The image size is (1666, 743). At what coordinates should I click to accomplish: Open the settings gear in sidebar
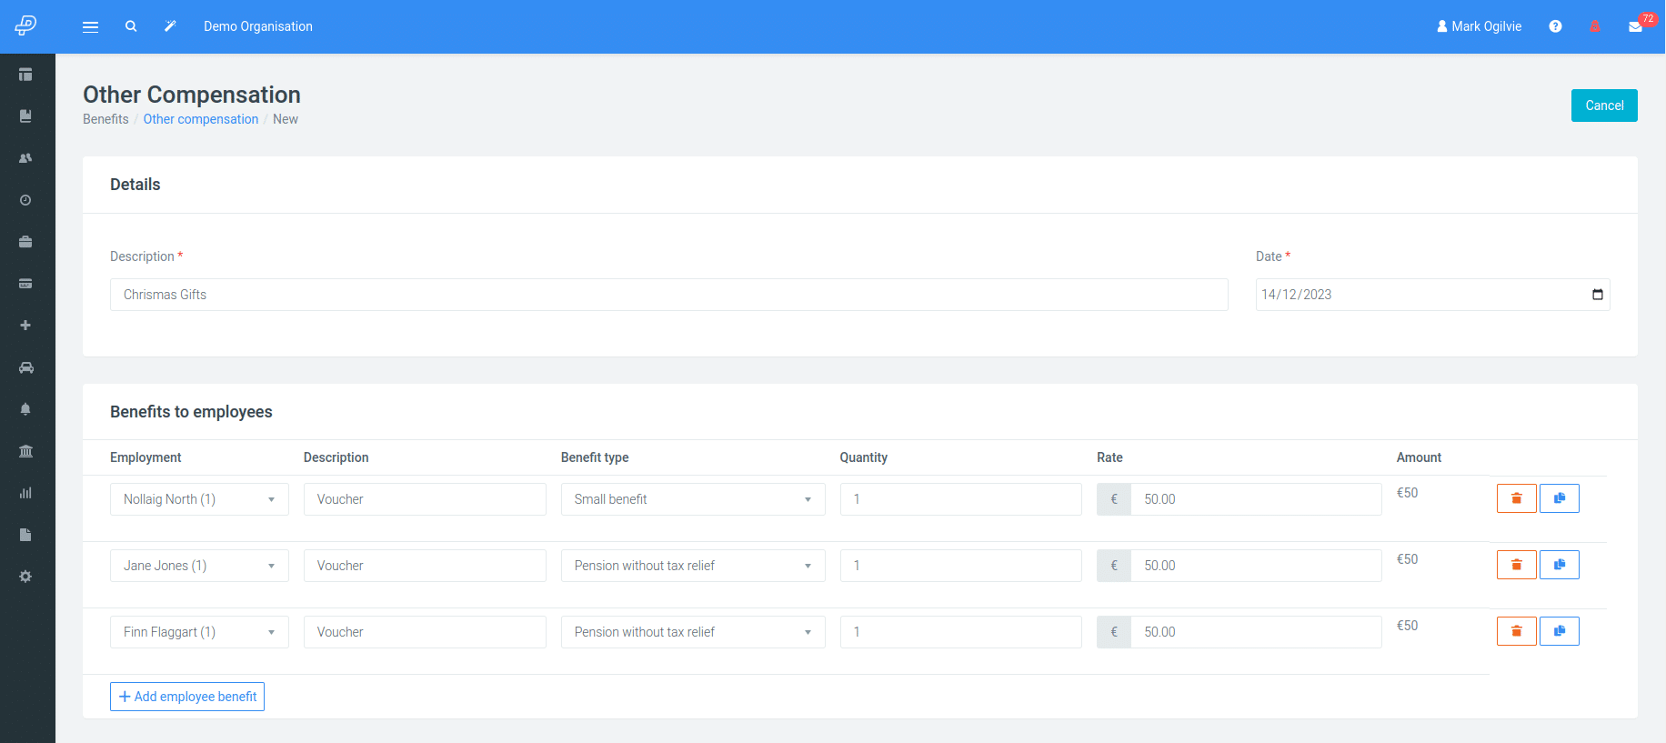pos(25,577)
